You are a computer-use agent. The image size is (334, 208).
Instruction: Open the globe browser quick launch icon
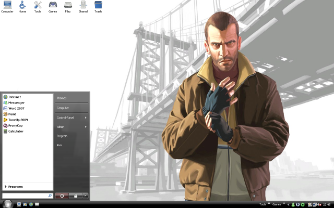31,204
